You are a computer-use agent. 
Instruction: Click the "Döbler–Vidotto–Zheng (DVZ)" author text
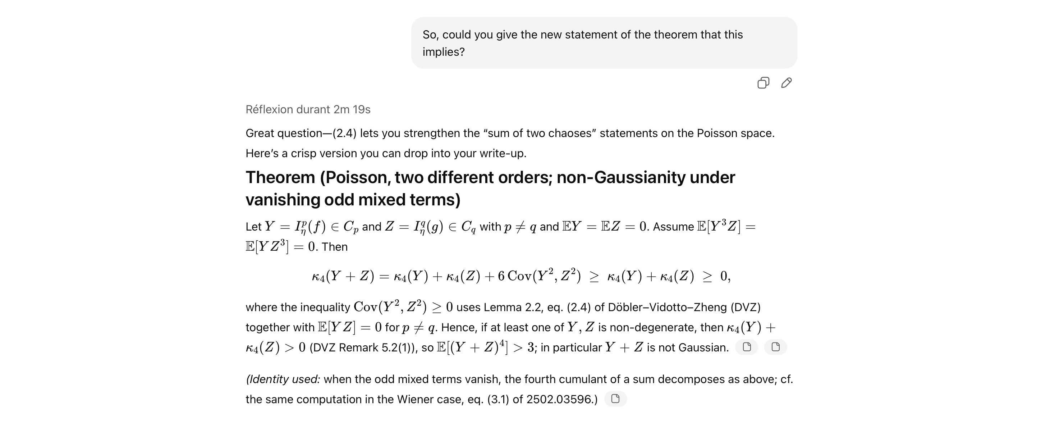tap(684, 307)
